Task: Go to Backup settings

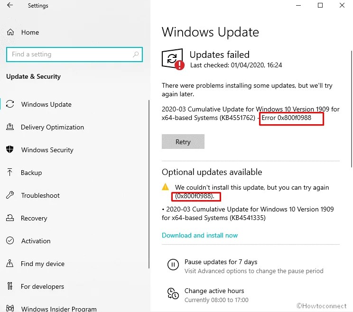Action: click(31, 173)
